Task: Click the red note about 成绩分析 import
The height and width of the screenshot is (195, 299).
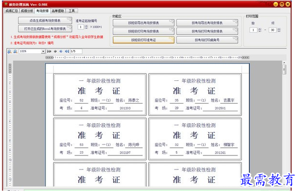Action: pyautogui.click(x=57, y=37)
